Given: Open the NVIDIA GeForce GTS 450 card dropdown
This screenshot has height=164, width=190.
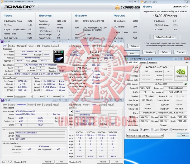Looking at the screenshot, I should click(x=145, y=136).
